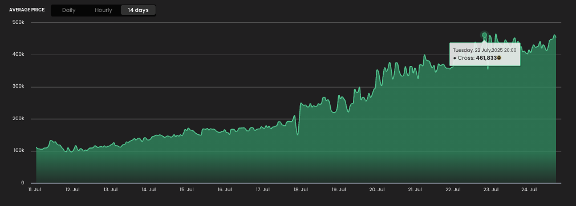The height and width of the screenshot is (206, 576).
Task: Click the AVERAGE PRICE label
Action: point(27,10)
